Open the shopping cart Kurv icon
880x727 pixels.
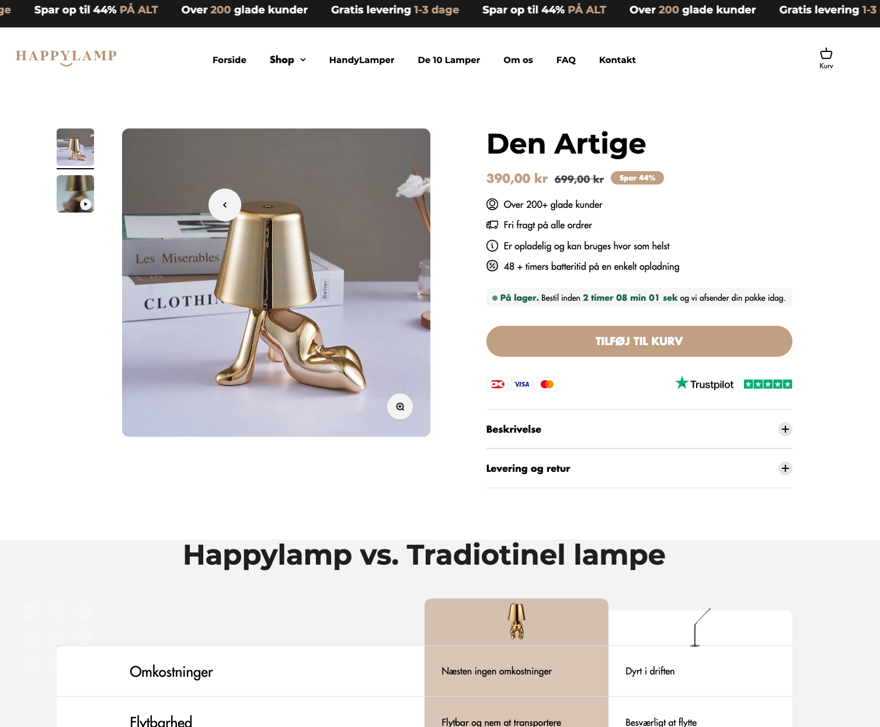(x=826, y=58)
